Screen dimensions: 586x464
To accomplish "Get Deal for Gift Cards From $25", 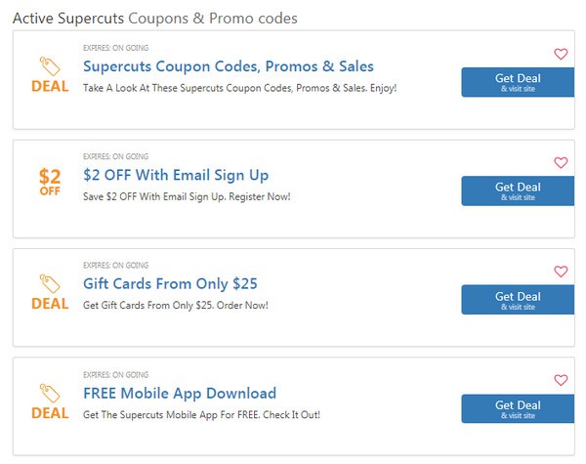I will point(517,300).
